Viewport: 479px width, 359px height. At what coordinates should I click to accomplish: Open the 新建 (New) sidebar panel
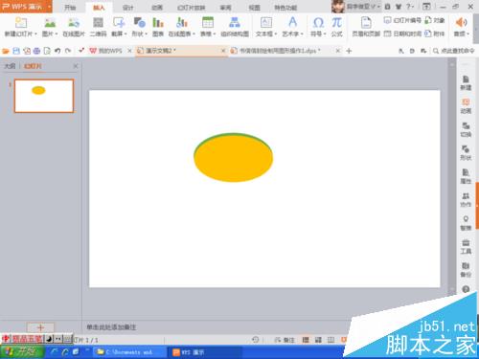(466, 83)
